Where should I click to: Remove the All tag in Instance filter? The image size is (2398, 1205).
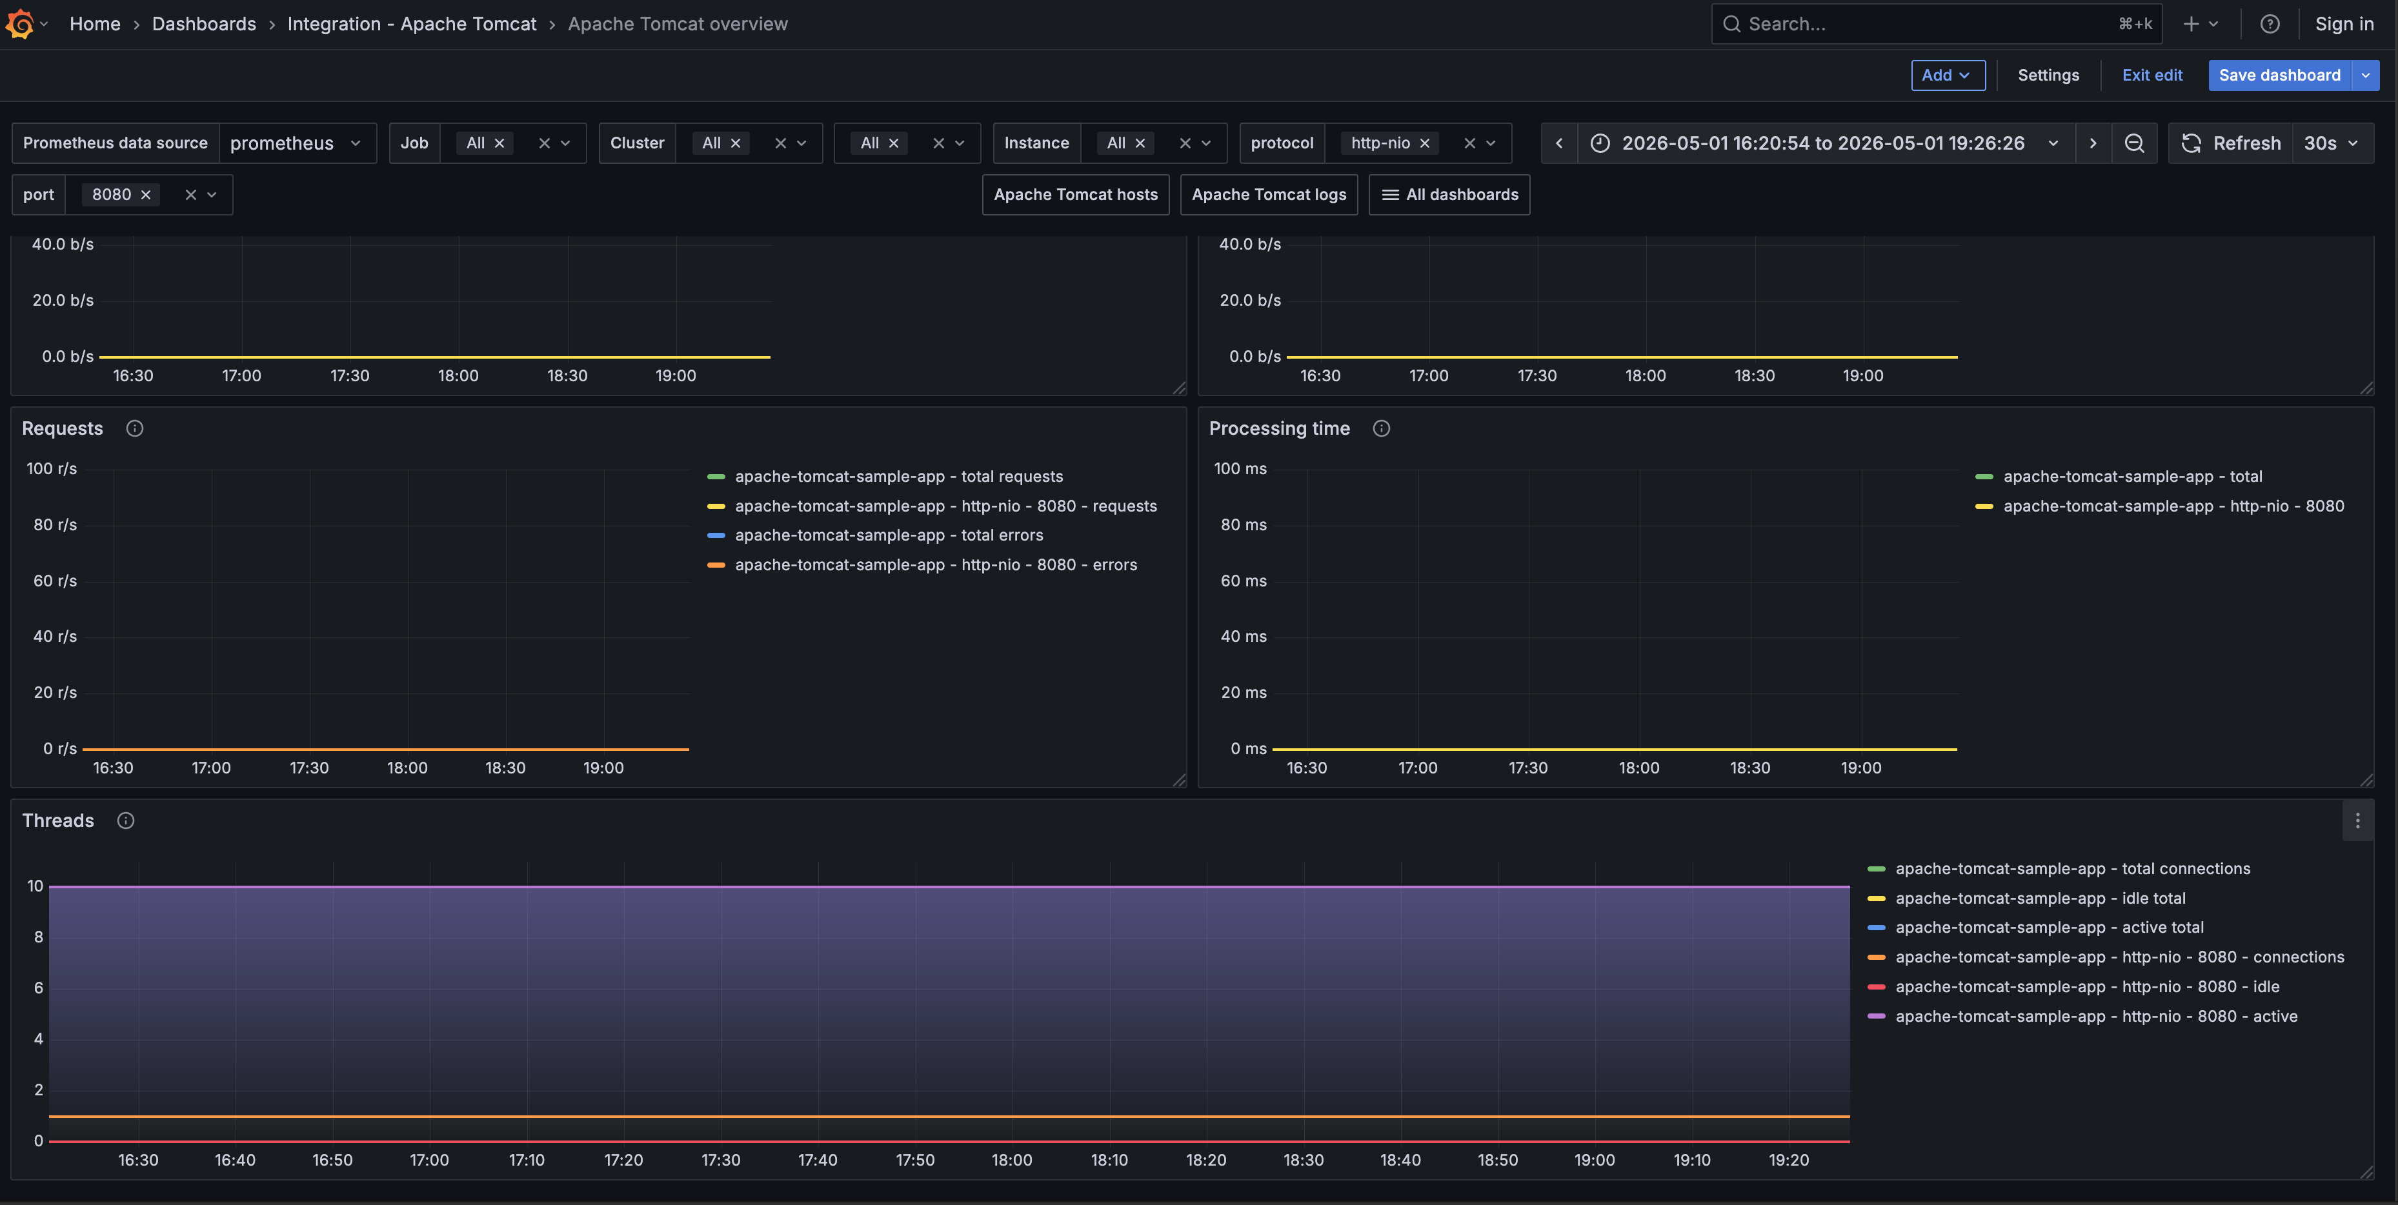(x=1140, y=143)
